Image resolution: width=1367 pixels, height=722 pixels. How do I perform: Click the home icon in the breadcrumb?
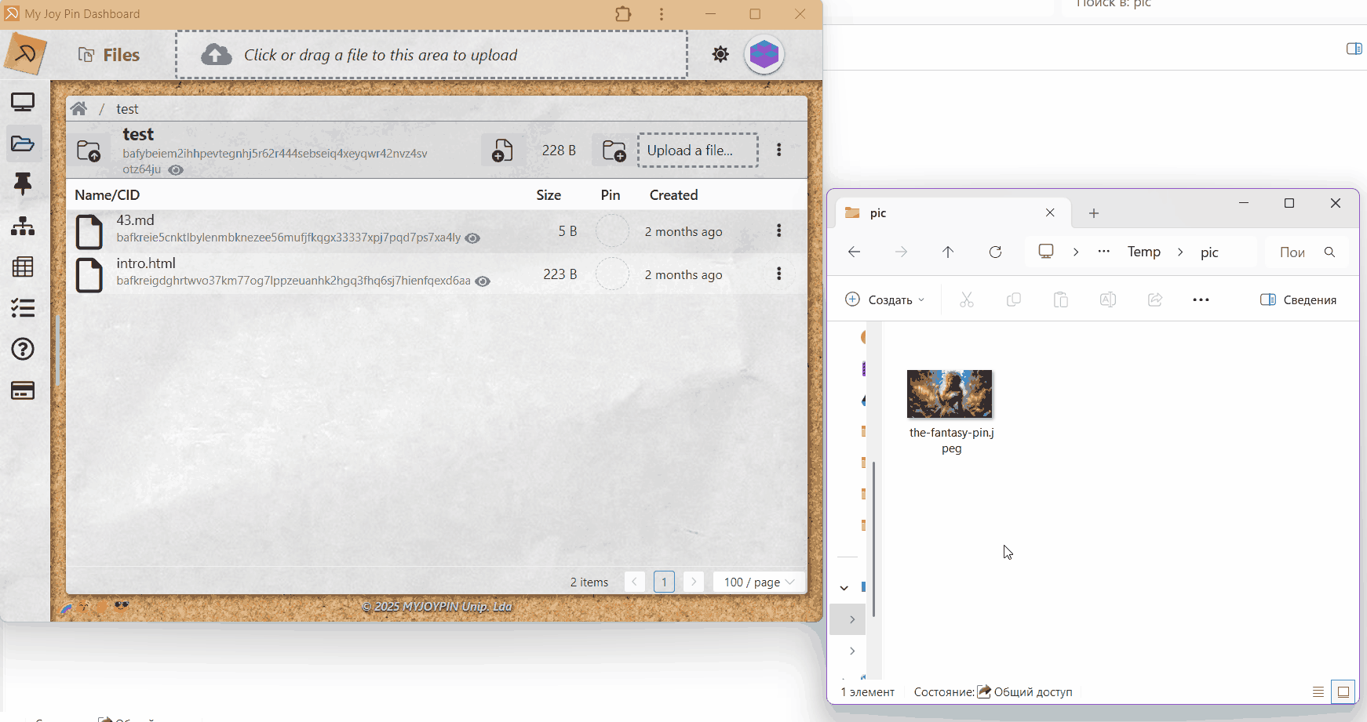pyautogui.click(x=78, y=109)
